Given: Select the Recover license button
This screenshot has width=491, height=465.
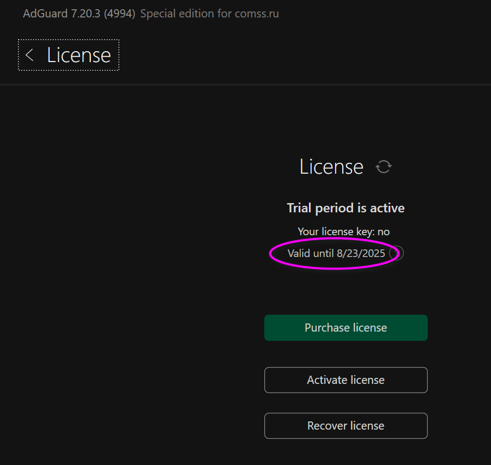Looking at the screenshot, I should (x=345, y=426).
